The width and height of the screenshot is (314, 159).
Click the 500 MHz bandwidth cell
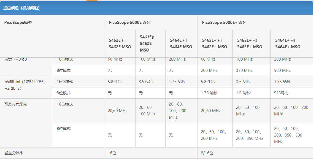coord(282,70)
